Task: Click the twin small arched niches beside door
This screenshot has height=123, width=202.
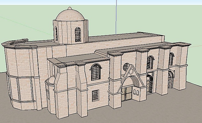Action: pyautogui.click(x=136, y=92)
